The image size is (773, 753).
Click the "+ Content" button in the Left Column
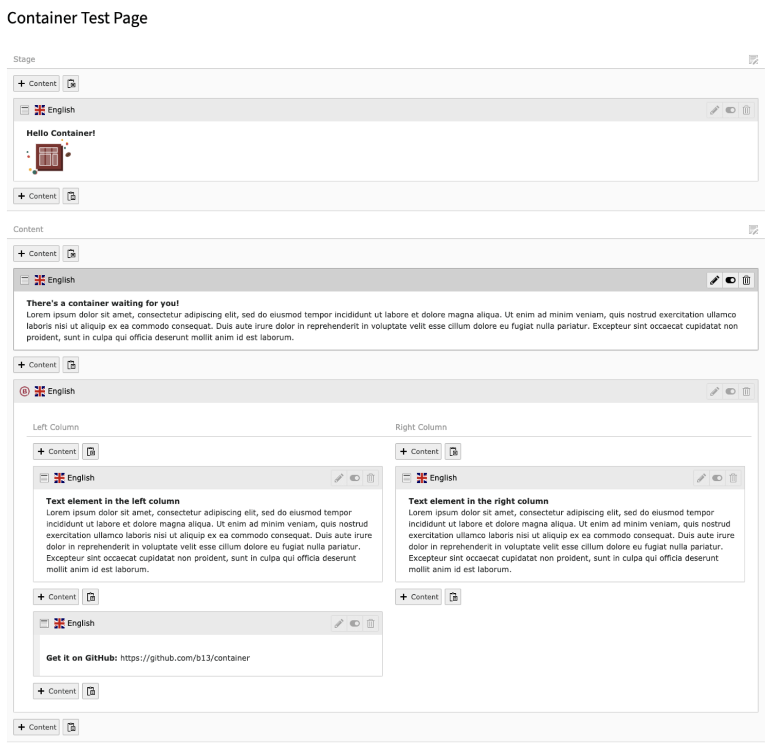[56, 451]
